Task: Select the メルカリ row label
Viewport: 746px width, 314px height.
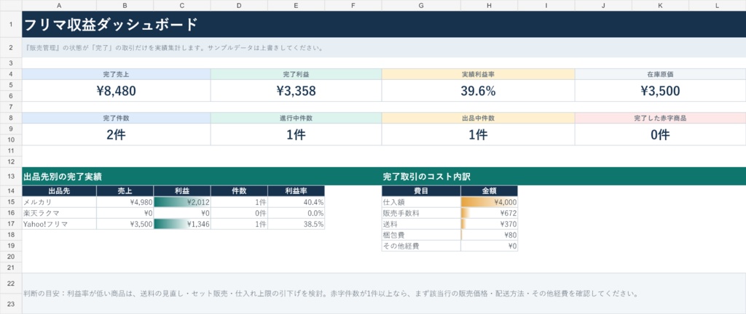Action: 59,202
